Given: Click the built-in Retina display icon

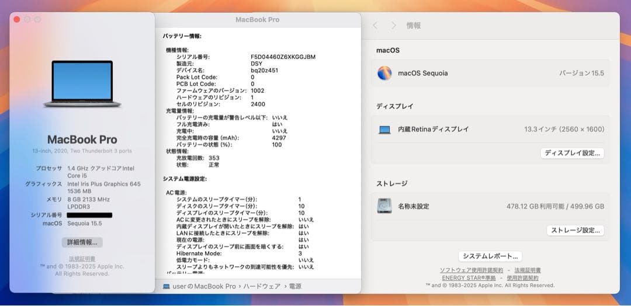Looking at the screenshot, I should tap(384, 130).
